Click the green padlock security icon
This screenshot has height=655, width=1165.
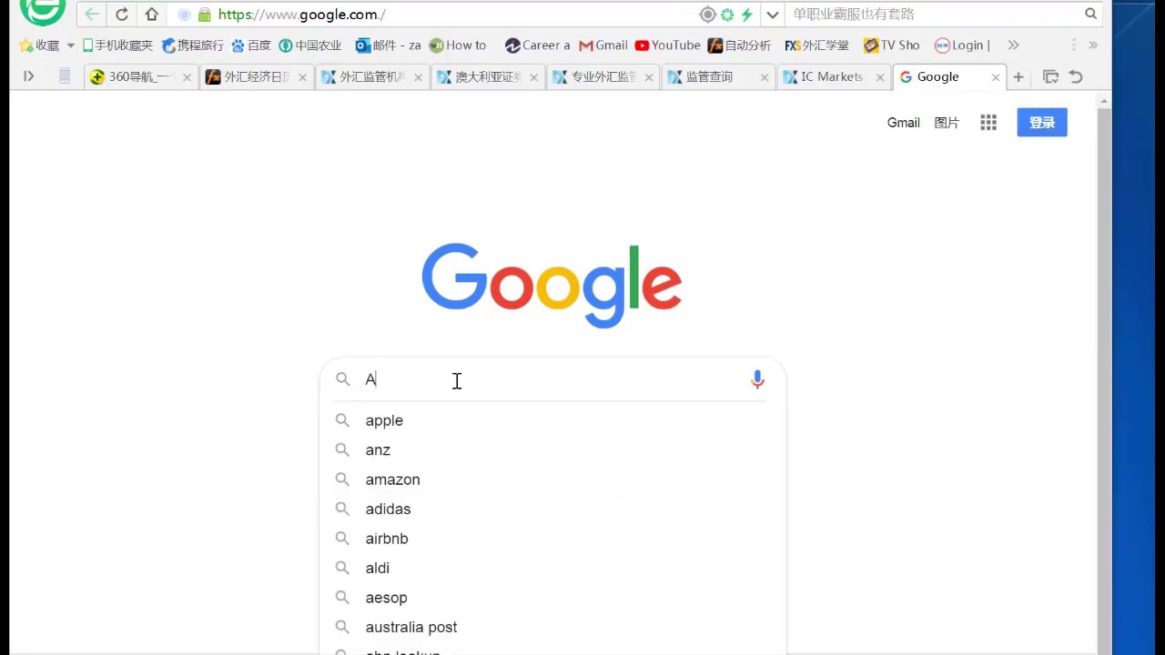point(205,15)
